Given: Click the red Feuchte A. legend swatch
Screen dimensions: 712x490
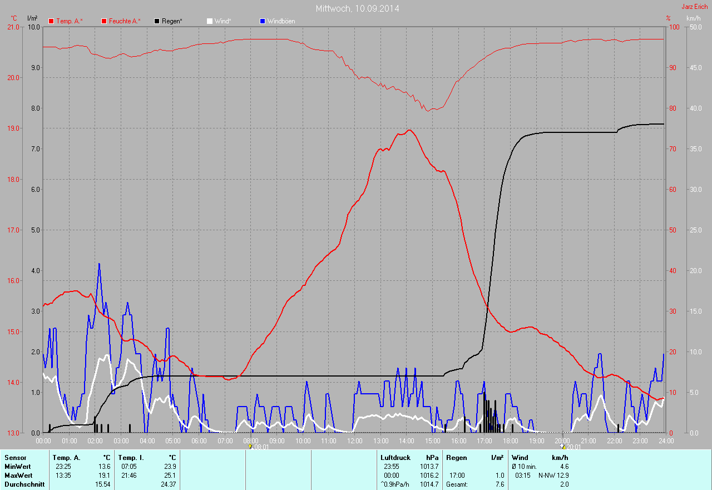Looking at the screenshot, I should point(104,21).
